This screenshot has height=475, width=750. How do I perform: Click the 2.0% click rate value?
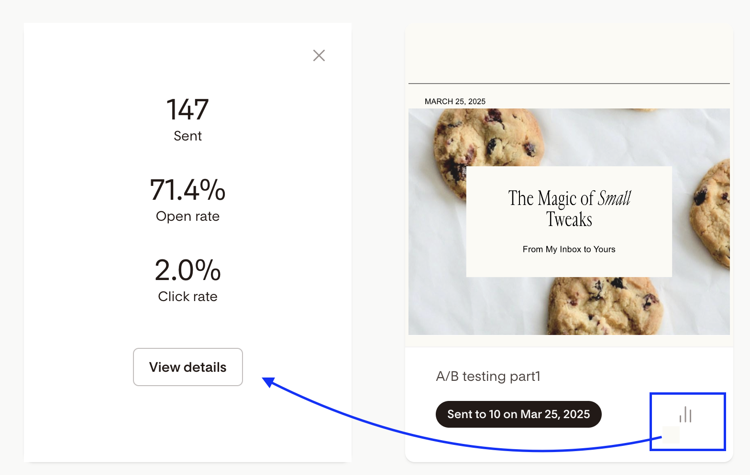(x=187, y=270)
